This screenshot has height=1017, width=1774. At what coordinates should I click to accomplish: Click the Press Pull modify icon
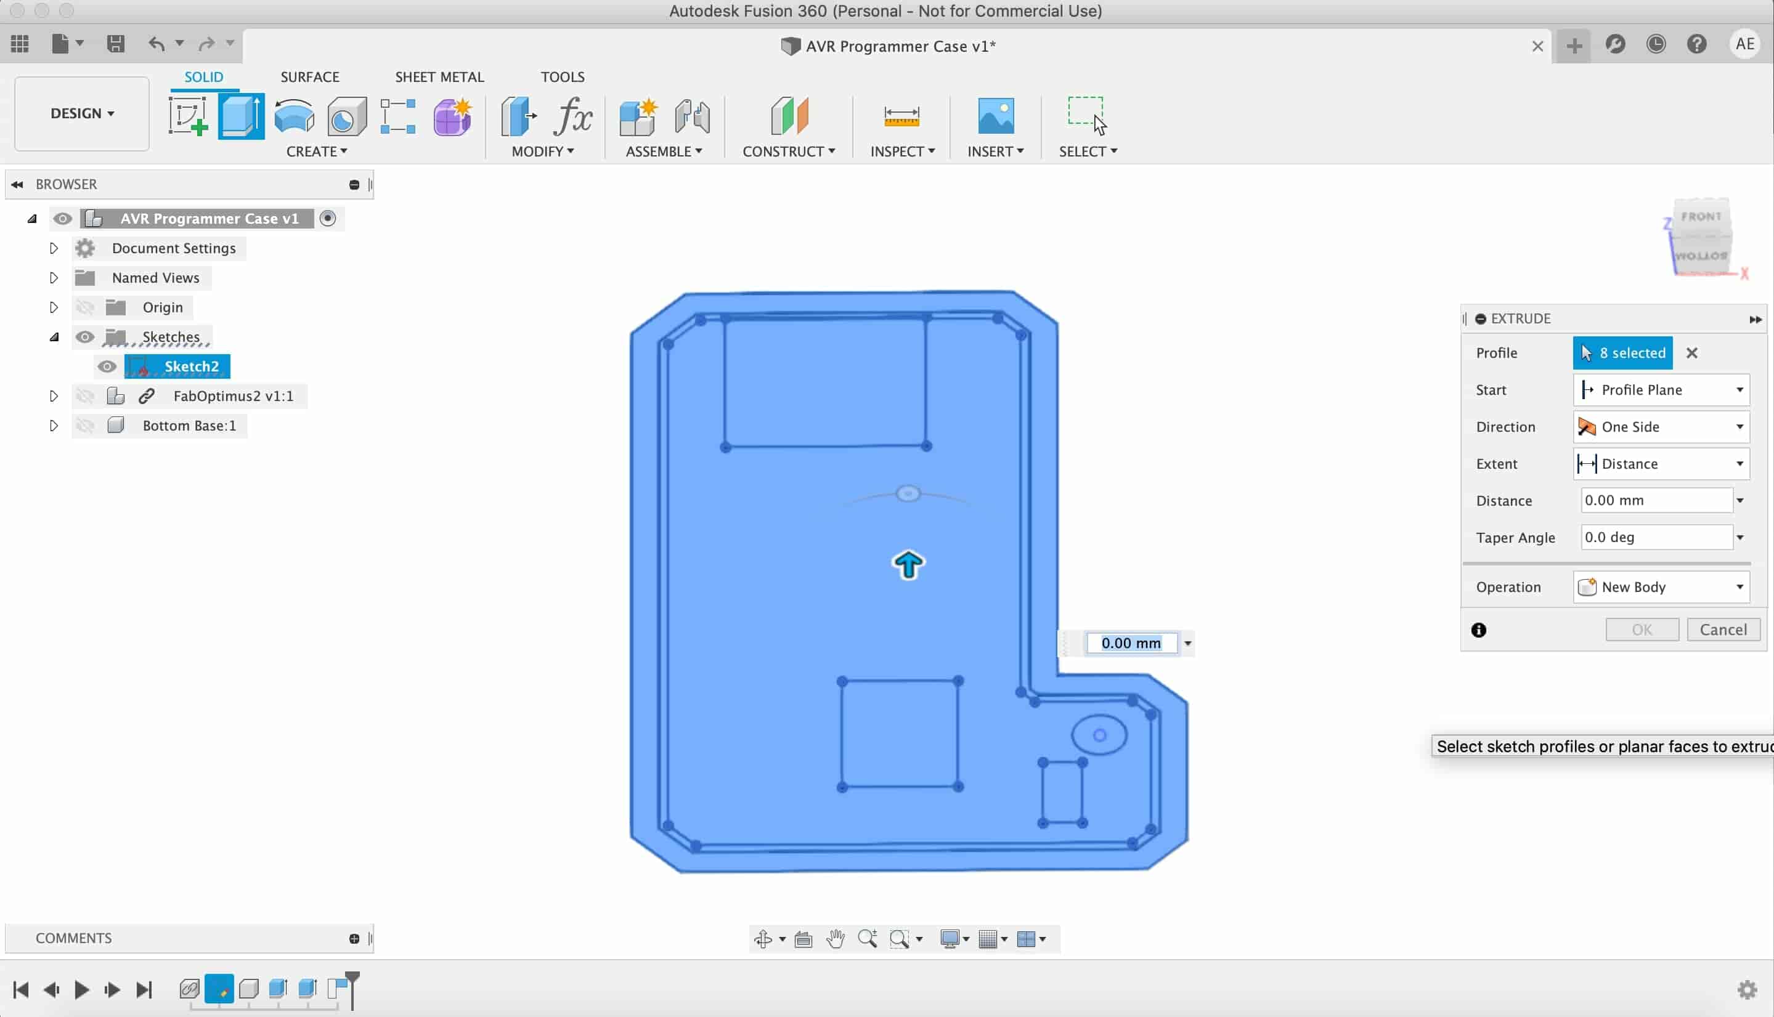(x=518, y=116)
